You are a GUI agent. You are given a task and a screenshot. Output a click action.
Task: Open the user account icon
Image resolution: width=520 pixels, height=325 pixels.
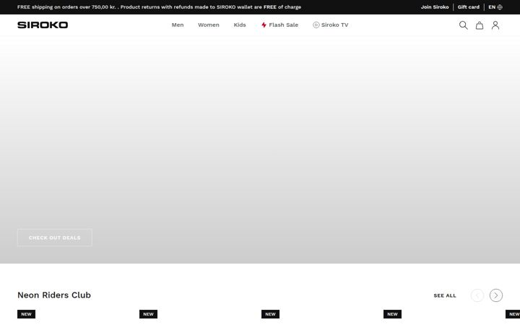pyautogui.click(x=495, y=25)
